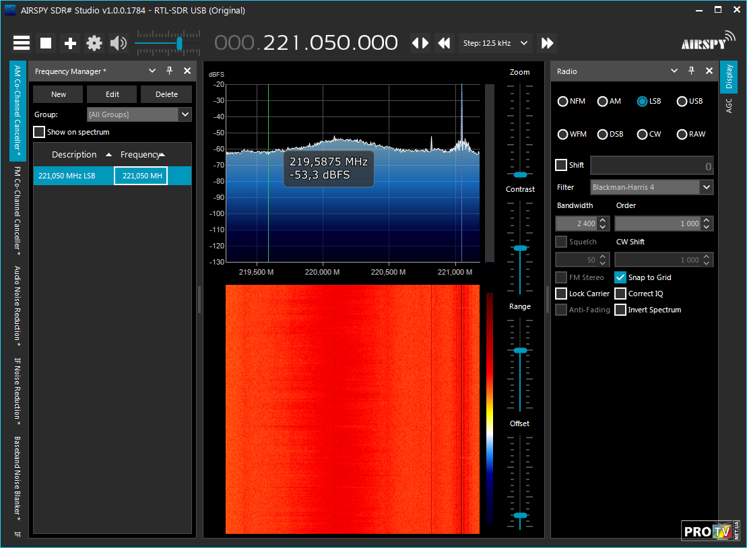Image resolution: width=747 pixels, height=548 pixels.
Task: Open the hamburger main menu
Action: [x=22, y=43]
